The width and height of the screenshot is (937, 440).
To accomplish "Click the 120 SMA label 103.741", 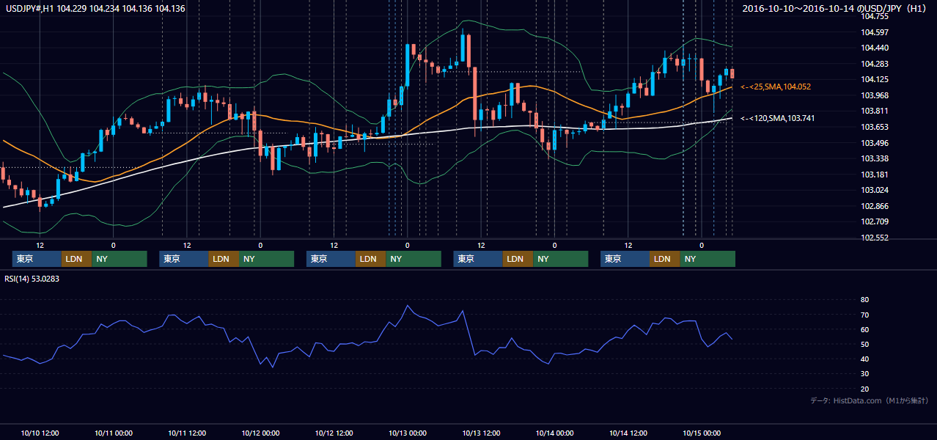I will click(778, 118).
